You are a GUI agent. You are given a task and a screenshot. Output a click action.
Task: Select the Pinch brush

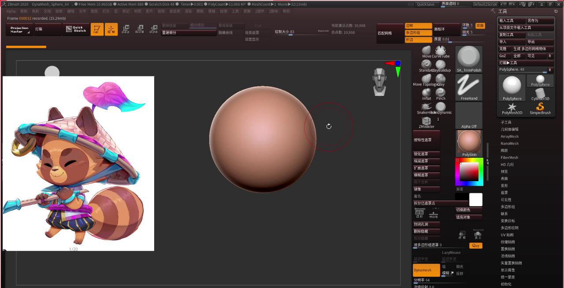coord(441,94)
